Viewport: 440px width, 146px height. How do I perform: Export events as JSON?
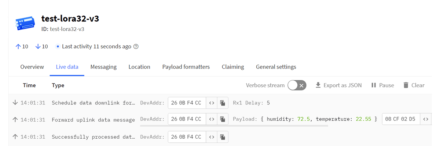coord(338,85)
